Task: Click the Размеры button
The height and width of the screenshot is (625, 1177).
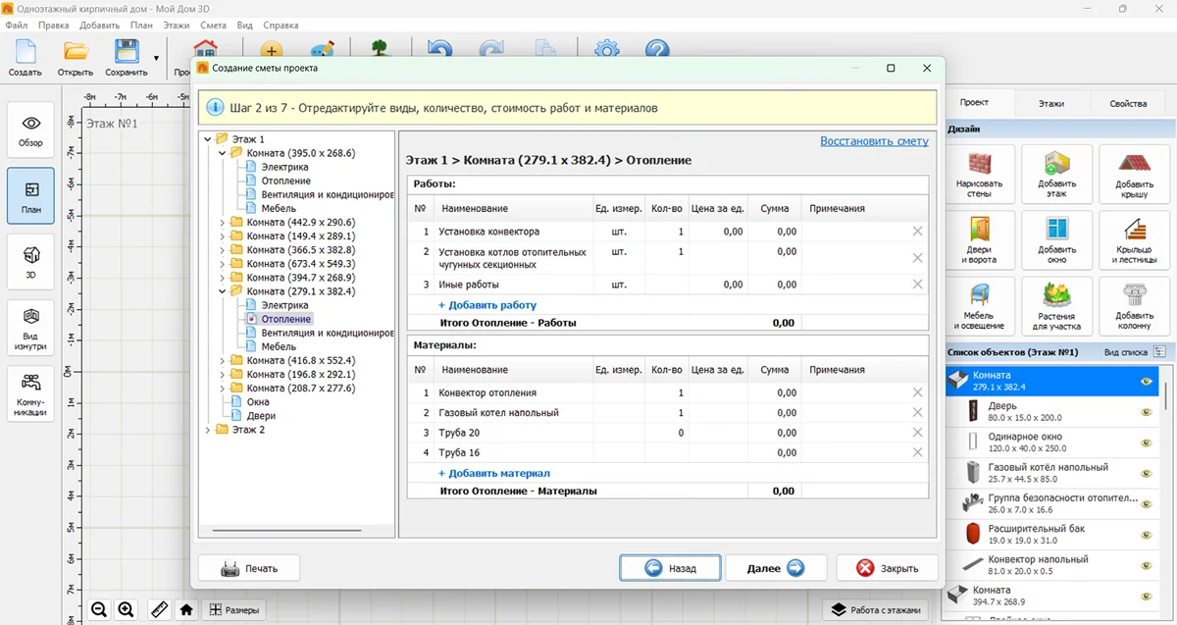Action: coord(233,610)
